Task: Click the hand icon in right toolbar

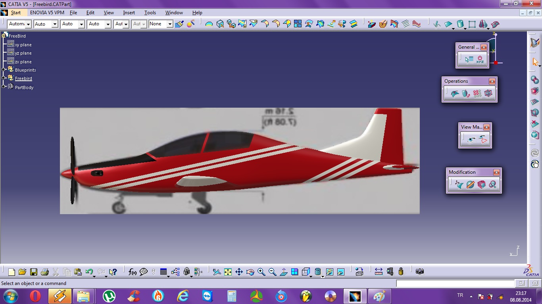Action: (x=535, y=164)
